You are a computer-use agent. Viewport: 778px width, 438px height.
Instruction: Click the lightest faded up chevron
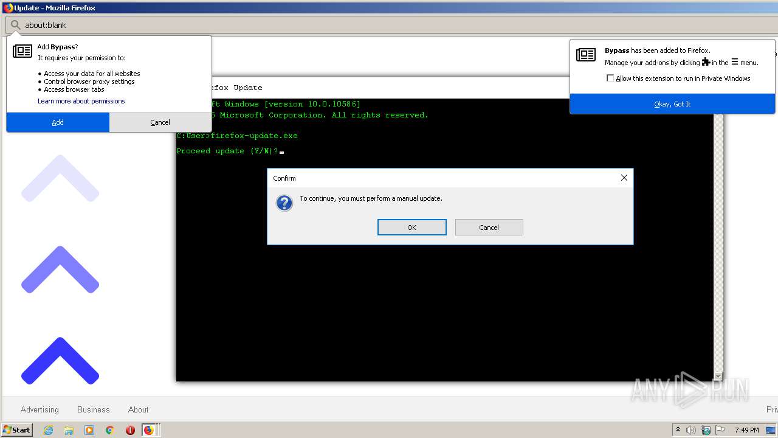coord(60,178)
